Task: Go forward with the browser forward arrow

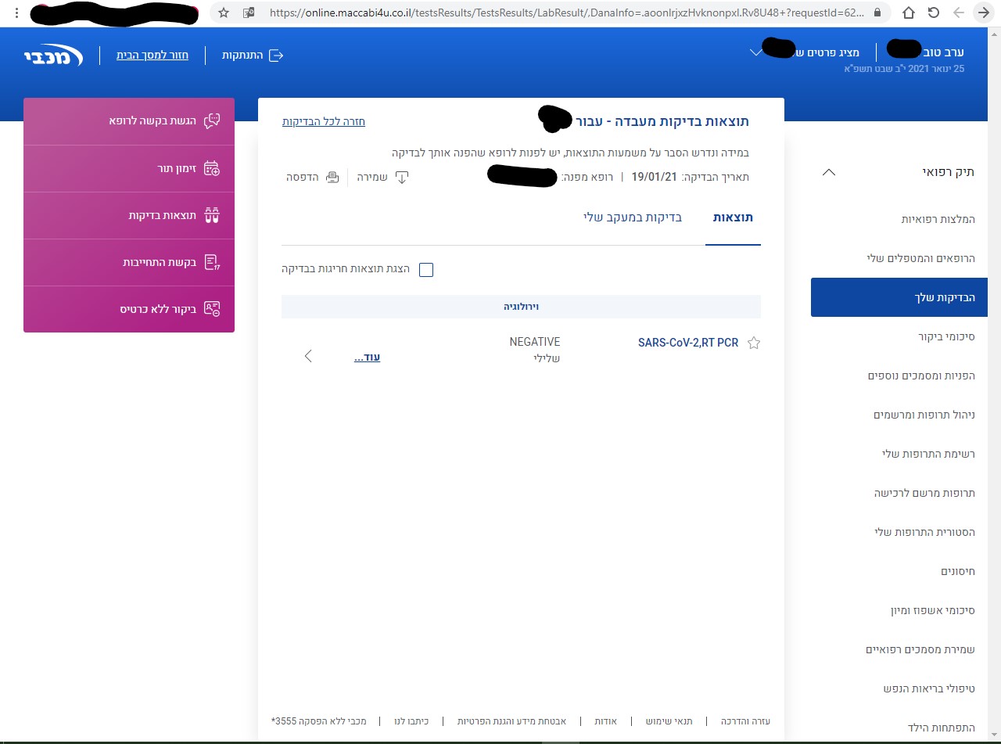Action: (983, 13)
